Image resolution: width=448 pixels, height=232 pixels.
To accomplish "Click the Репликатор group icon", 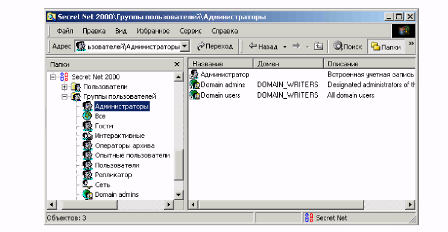I will pos(87,175).
